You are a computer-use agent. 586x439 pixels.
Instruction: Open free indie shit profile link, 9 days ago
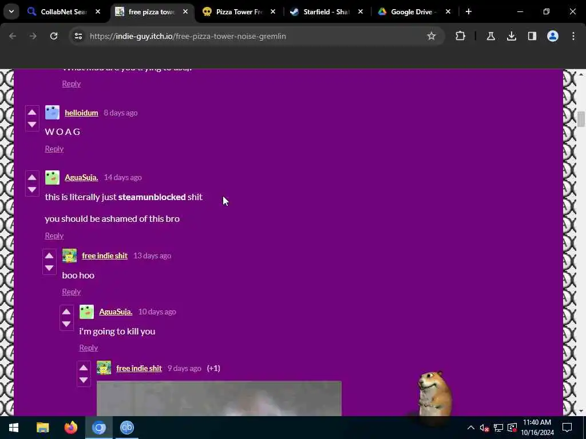click(139, 368)
